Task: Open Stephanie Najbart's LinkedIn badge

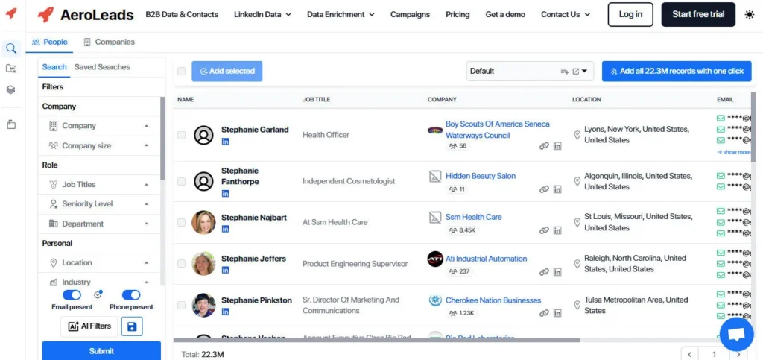Action: coord(225,229)
